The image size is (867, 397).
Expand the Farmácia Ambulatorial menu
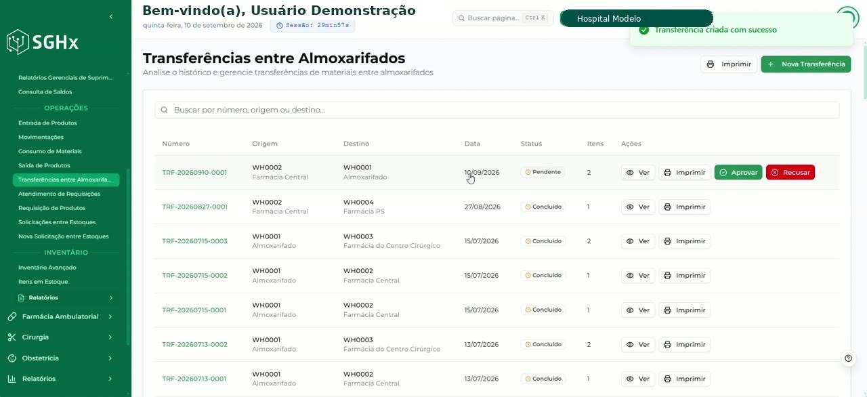pos(60,316)
